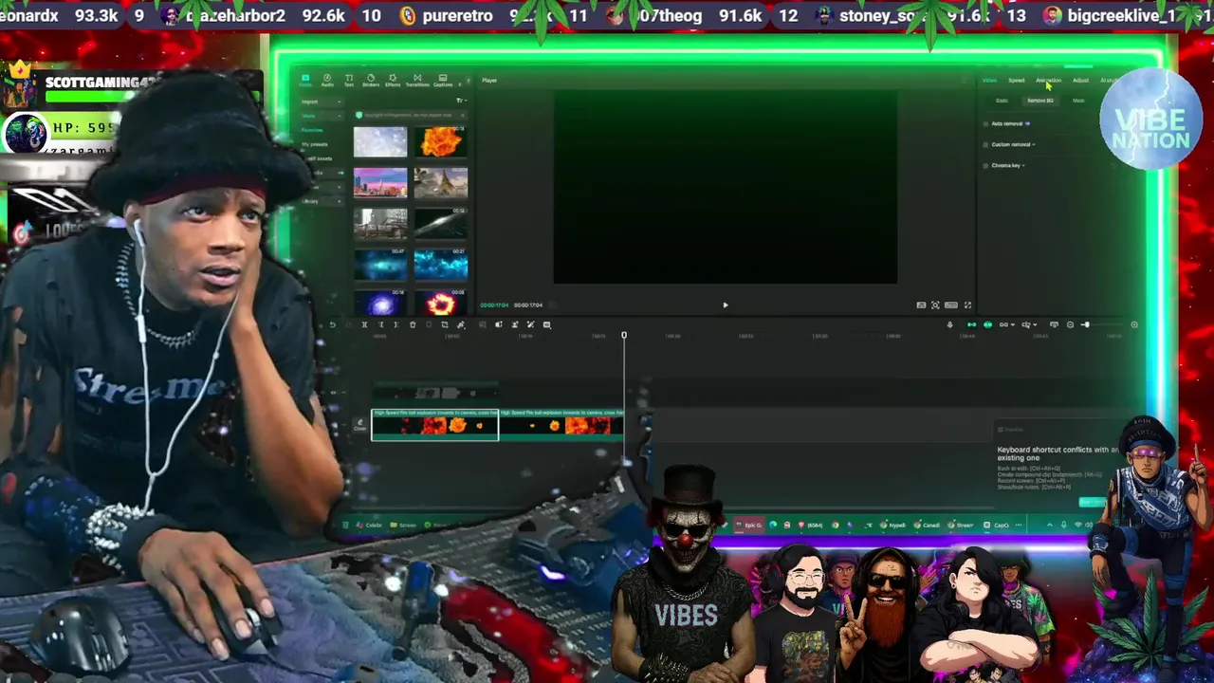The width and height of the screenshot is (1214, 683).
Task: Select Favorites in the media sidebar
Action: coord(312,130)
